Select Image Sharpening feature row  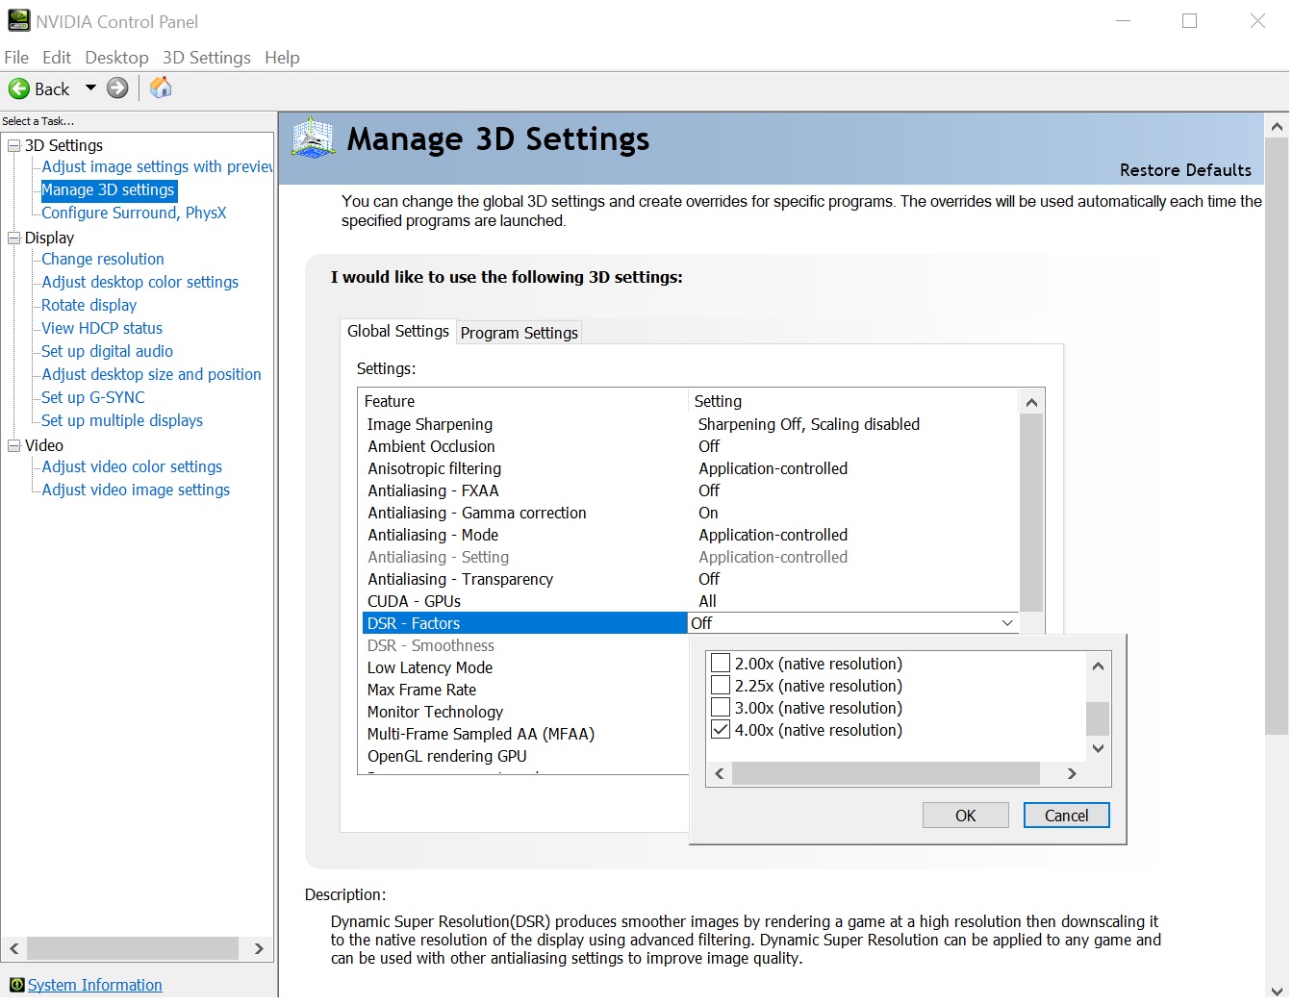pyautogui.click(x=690, y=424)
